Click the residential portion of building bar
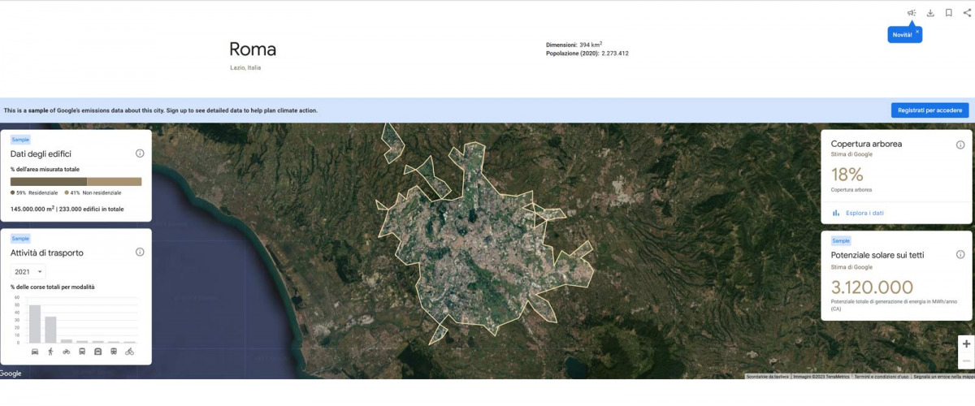 click(48, 182)
